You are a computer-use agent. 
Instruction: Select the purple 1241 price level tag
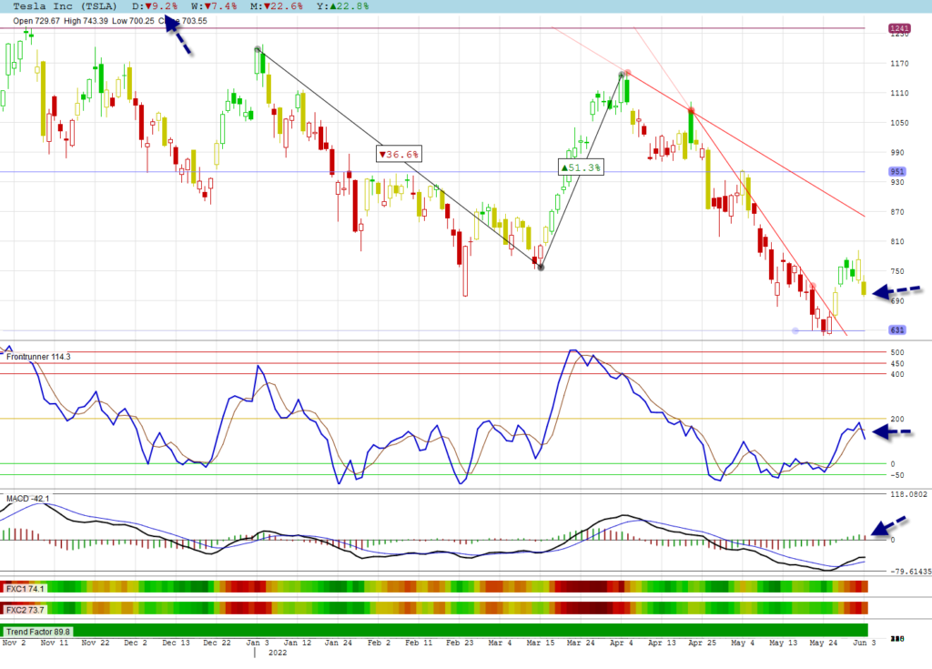(x=899, y=28)
